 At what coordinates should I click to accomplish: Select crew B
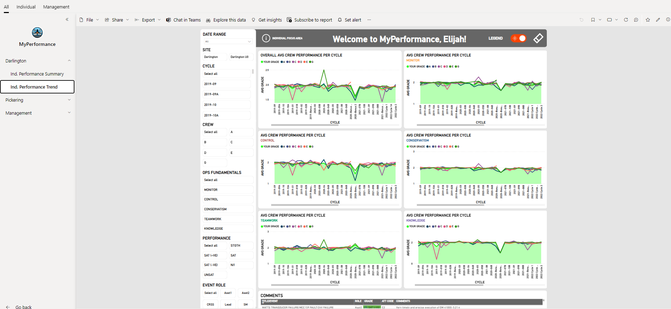[215, 142]
